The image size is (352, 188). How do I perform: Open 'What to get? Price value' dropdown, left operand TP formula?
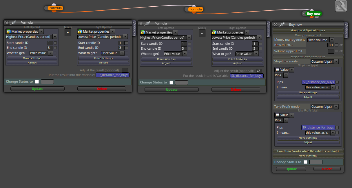(x=41, y=53)
